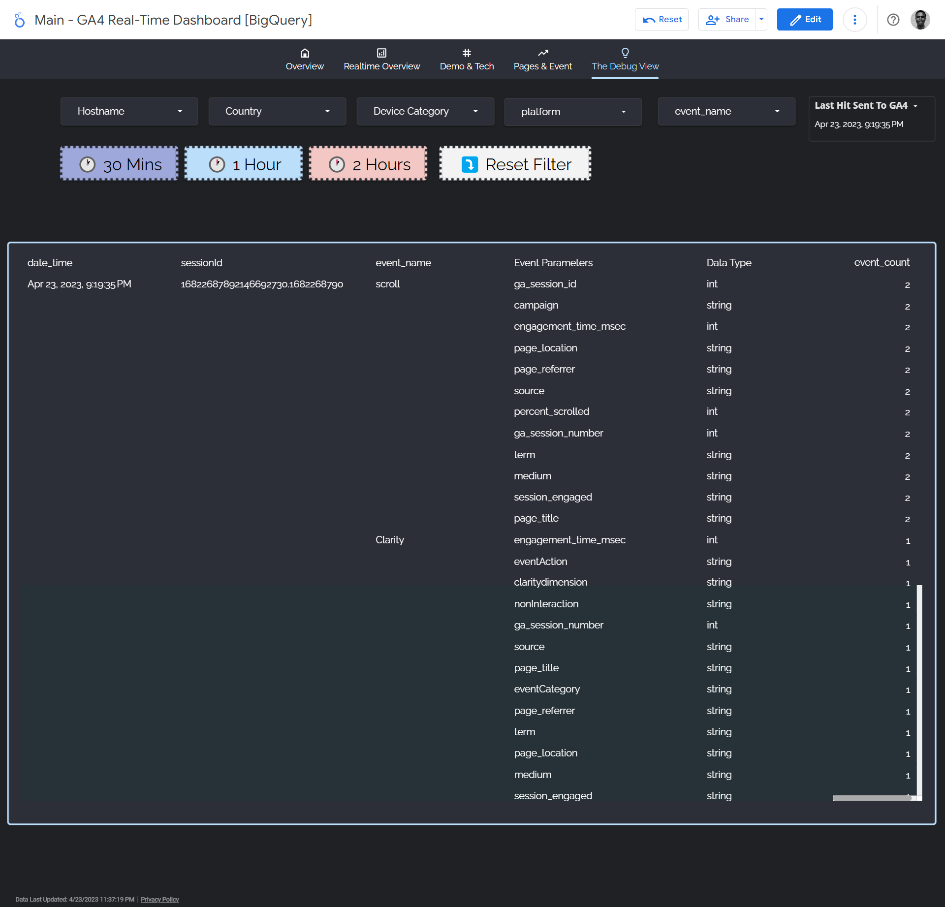
Task: Click the clock icon inside 30 Mins button
Action: pos(88,164)
